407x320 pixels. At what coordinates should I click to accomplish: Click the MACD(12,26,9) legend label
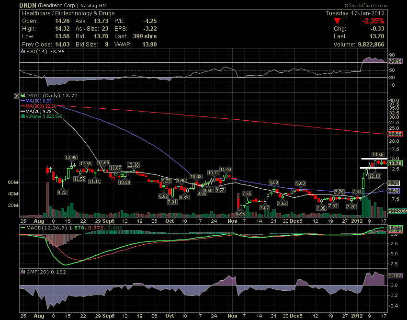(x=46, y=228)
